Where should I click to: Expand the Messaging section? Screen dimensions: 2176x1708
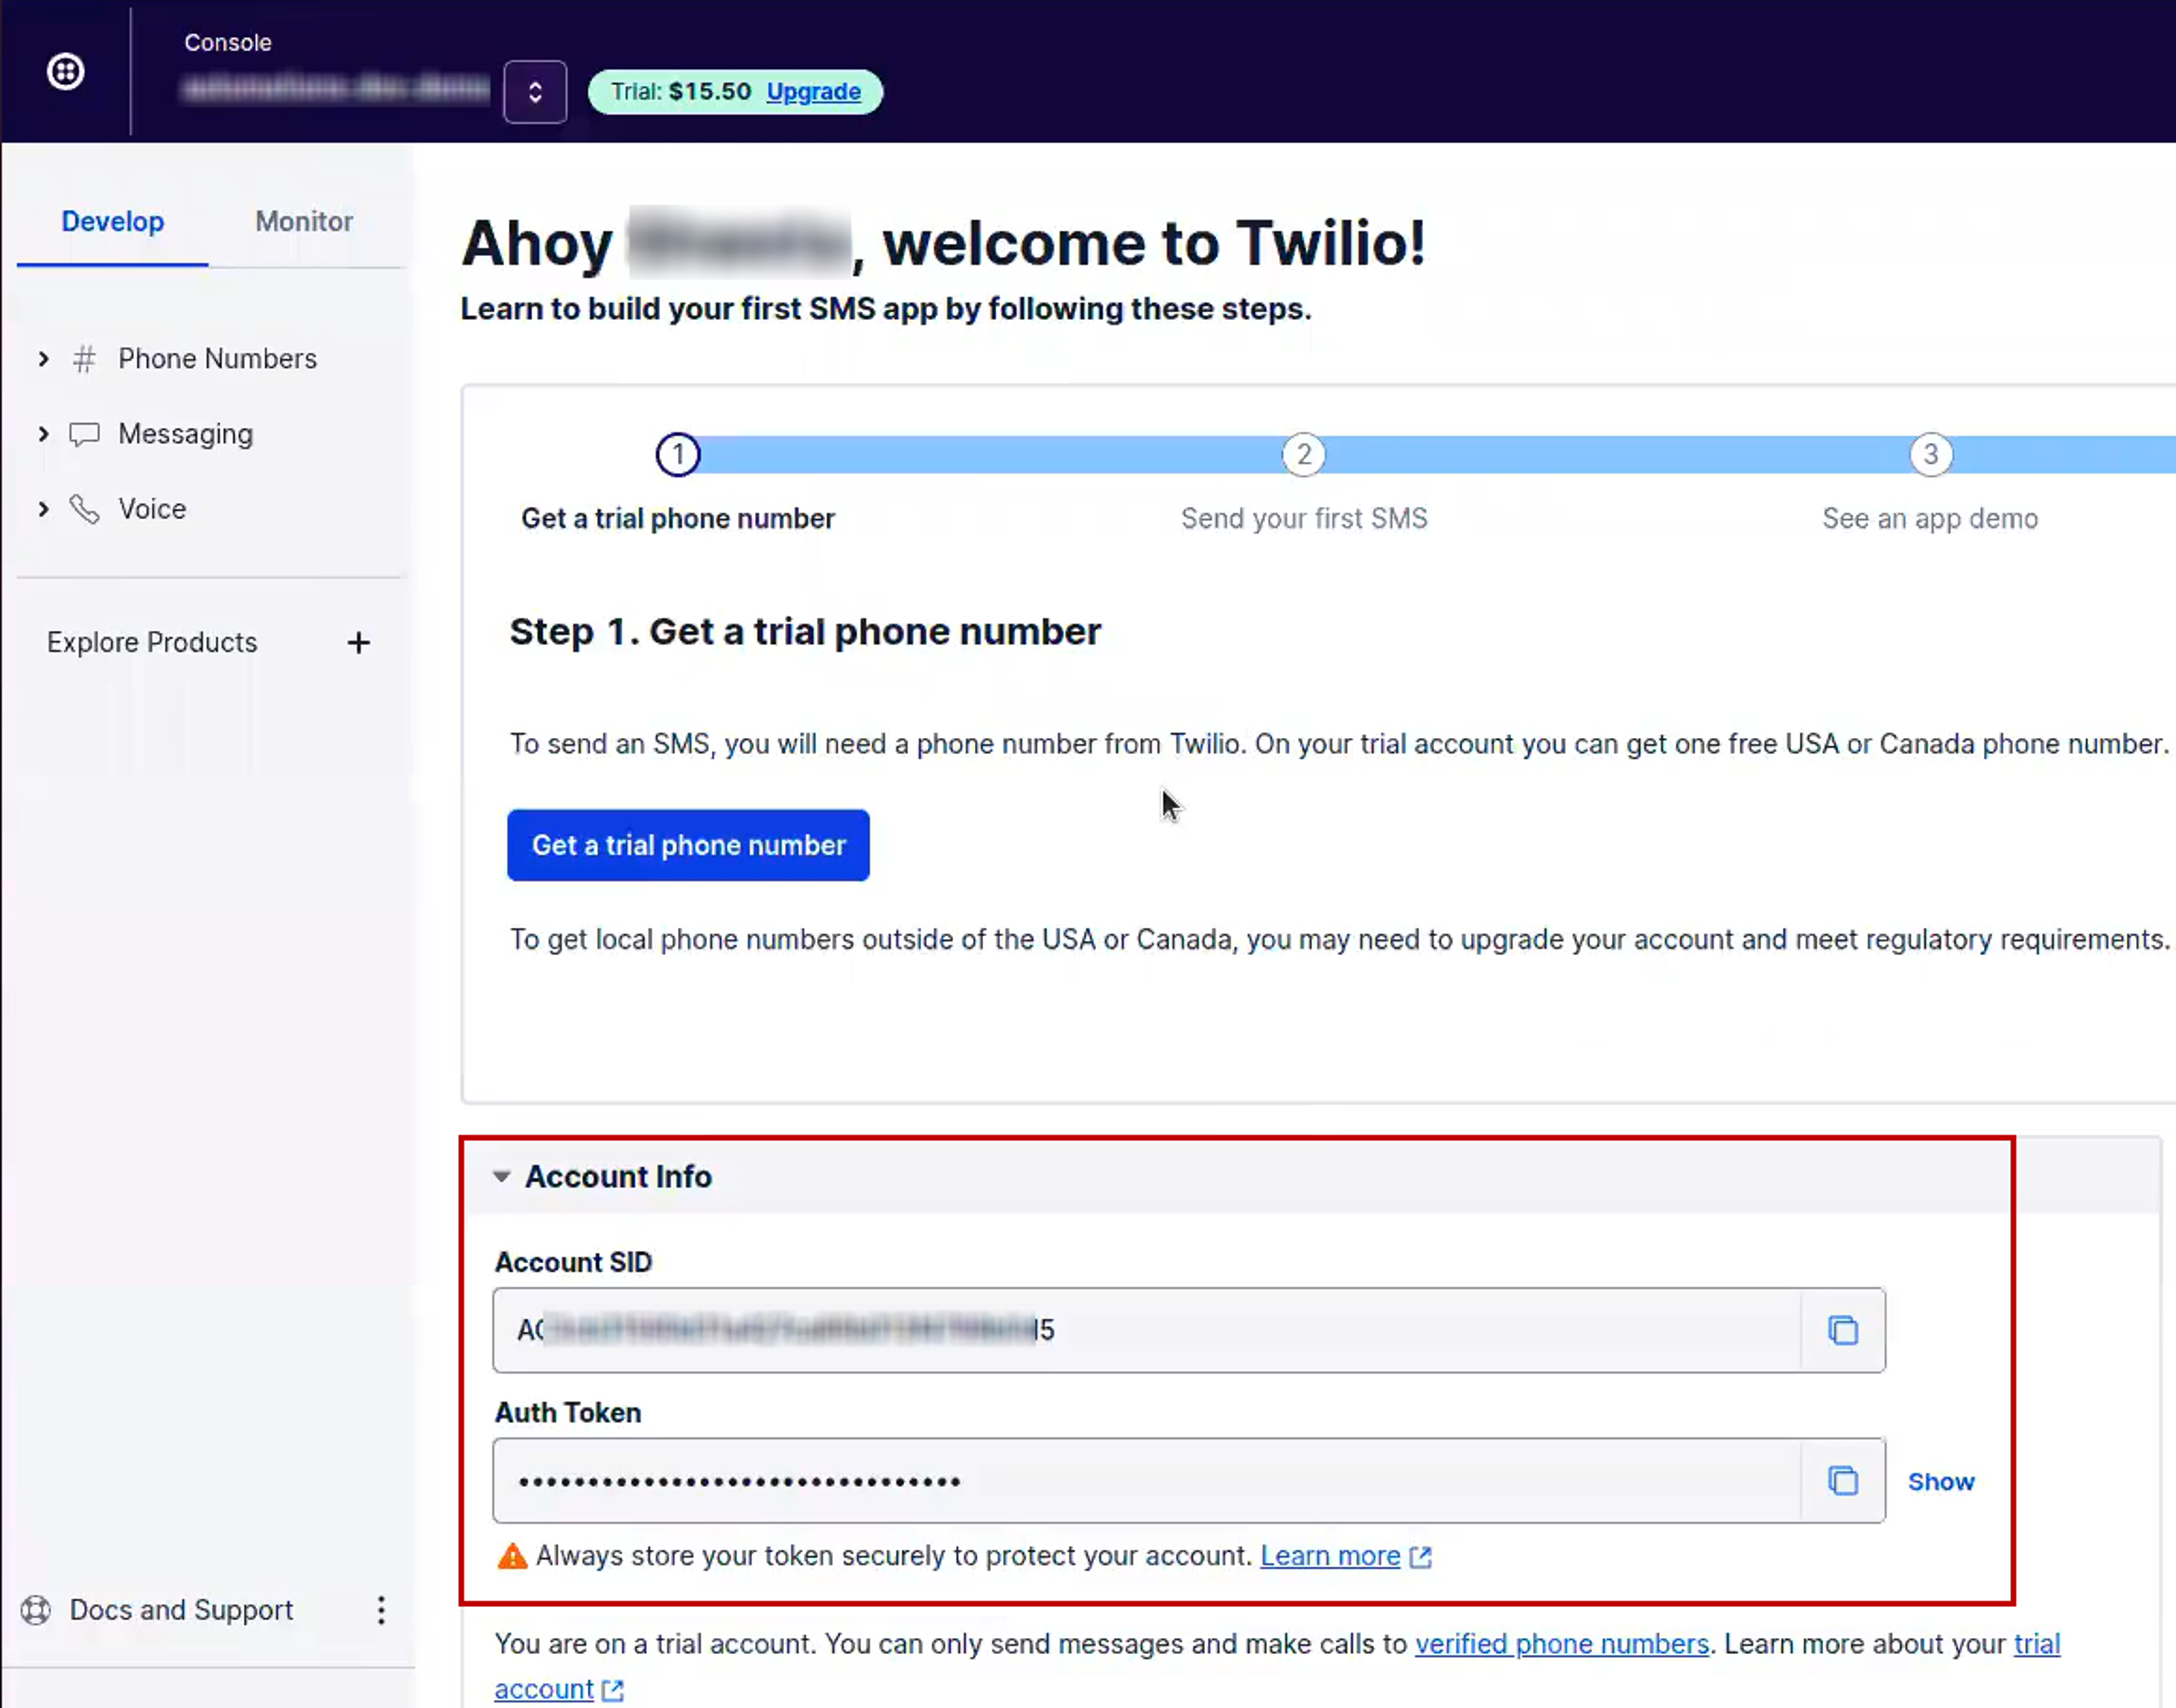click(43, 434)
